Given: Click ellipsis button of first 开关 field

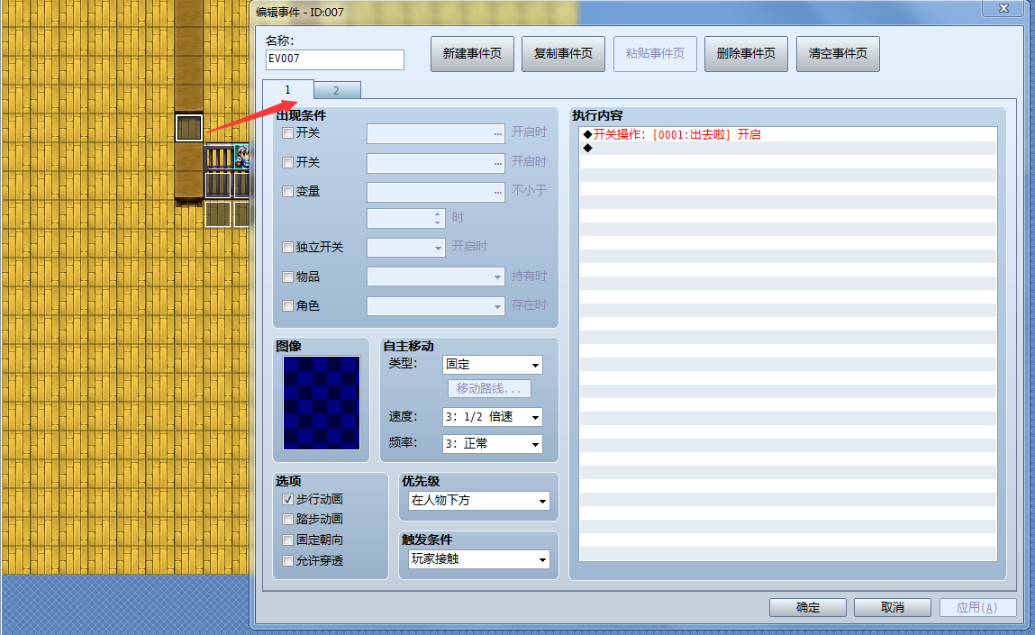Looking at the screenshot, I should [x=498, y=134].
